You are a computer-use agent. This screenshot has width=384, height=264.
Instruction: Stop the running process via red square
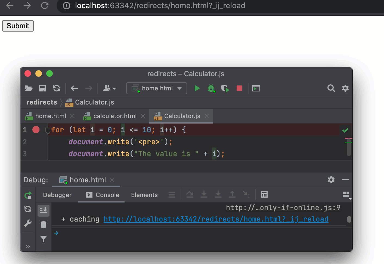[x=239, y=88]
